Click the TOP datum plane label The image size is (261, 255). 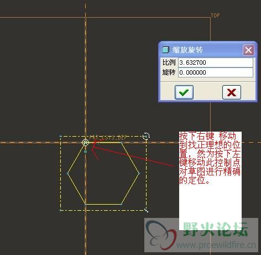click(215, 15)
